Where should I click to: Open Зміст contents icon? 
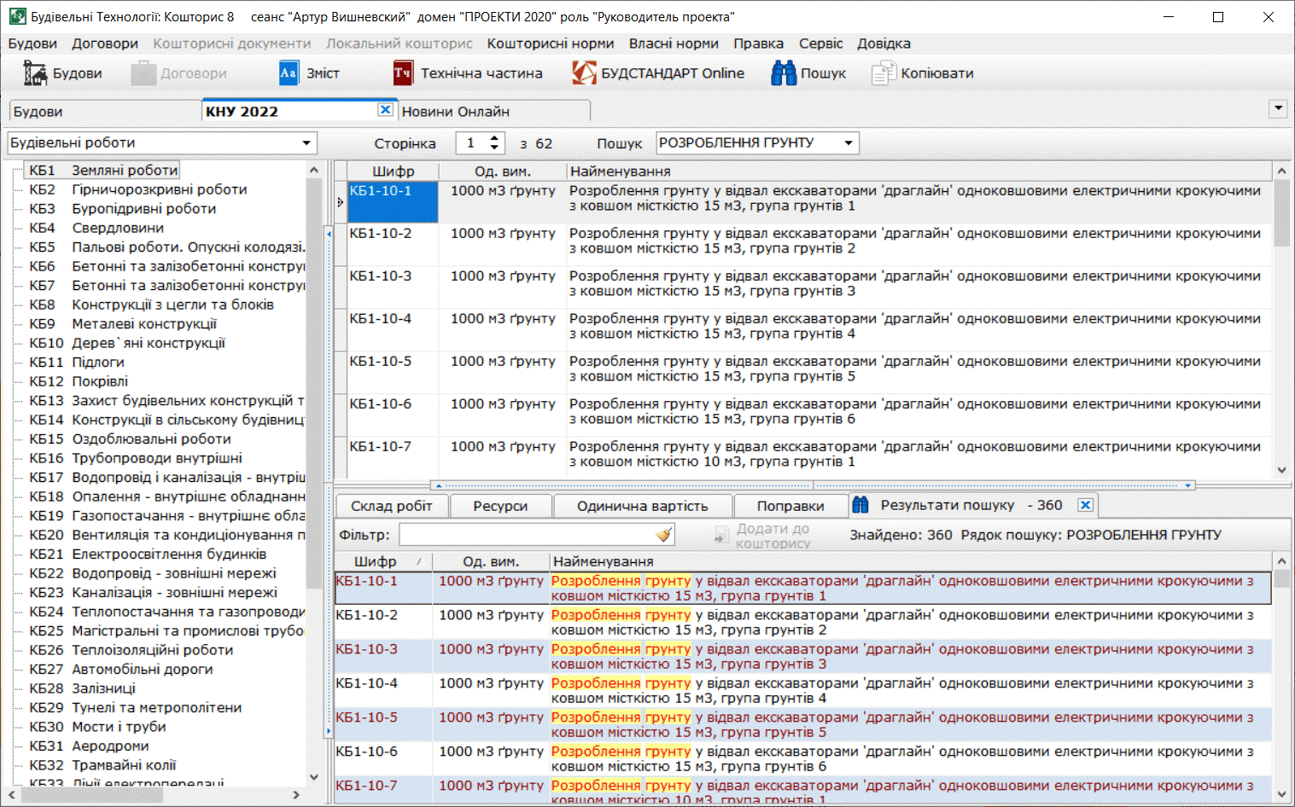289,73
